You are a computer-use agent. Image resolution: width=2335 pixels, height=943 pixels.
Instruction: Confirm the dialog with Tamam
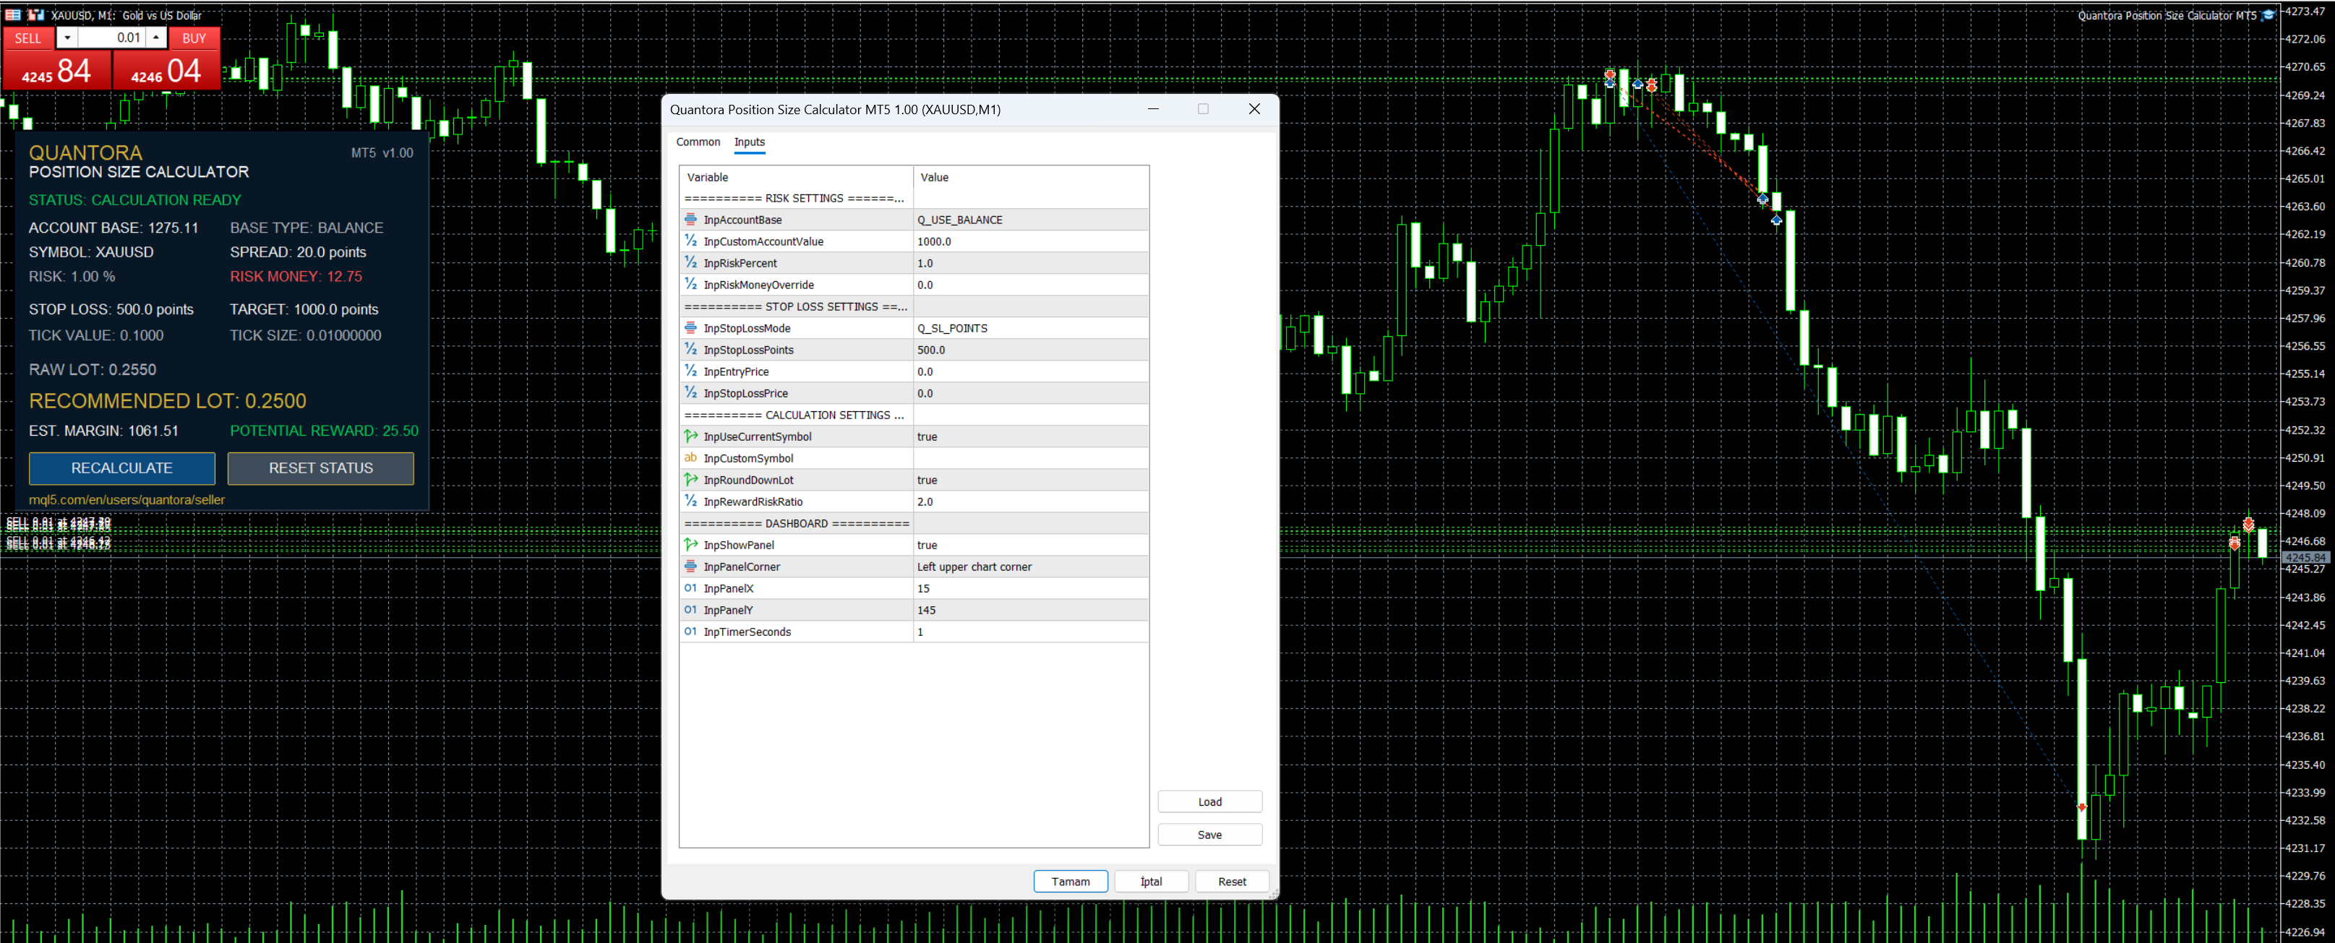click(x=1071, y=882)
